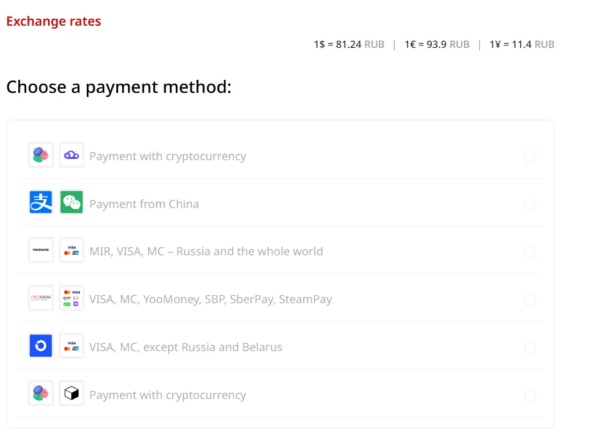Select MIR, VISA, MC radio button
Screen dimensions: 595x444
coord(530,253)
